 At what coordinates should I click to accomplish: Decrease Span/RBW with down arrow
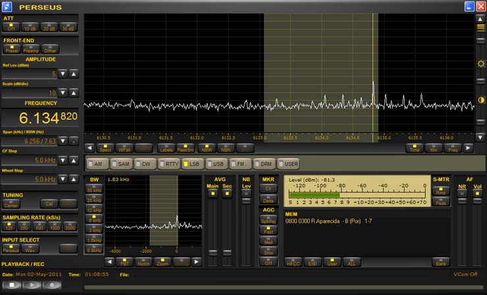coord(63,141)
